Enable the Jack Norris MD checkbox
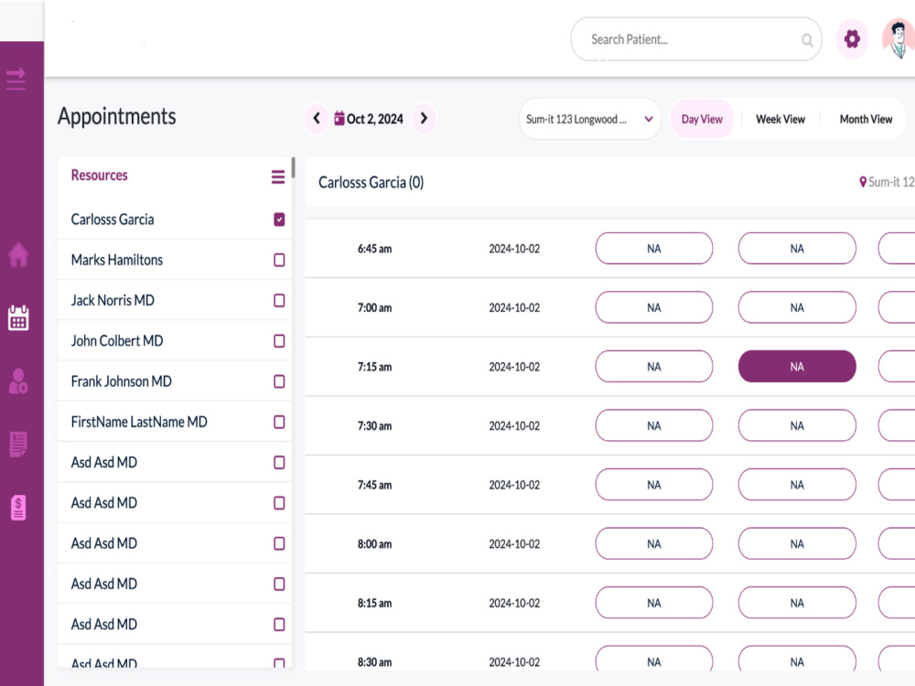Image resolution: width=915 pixels, height=686 pixels. pos(279,300)
